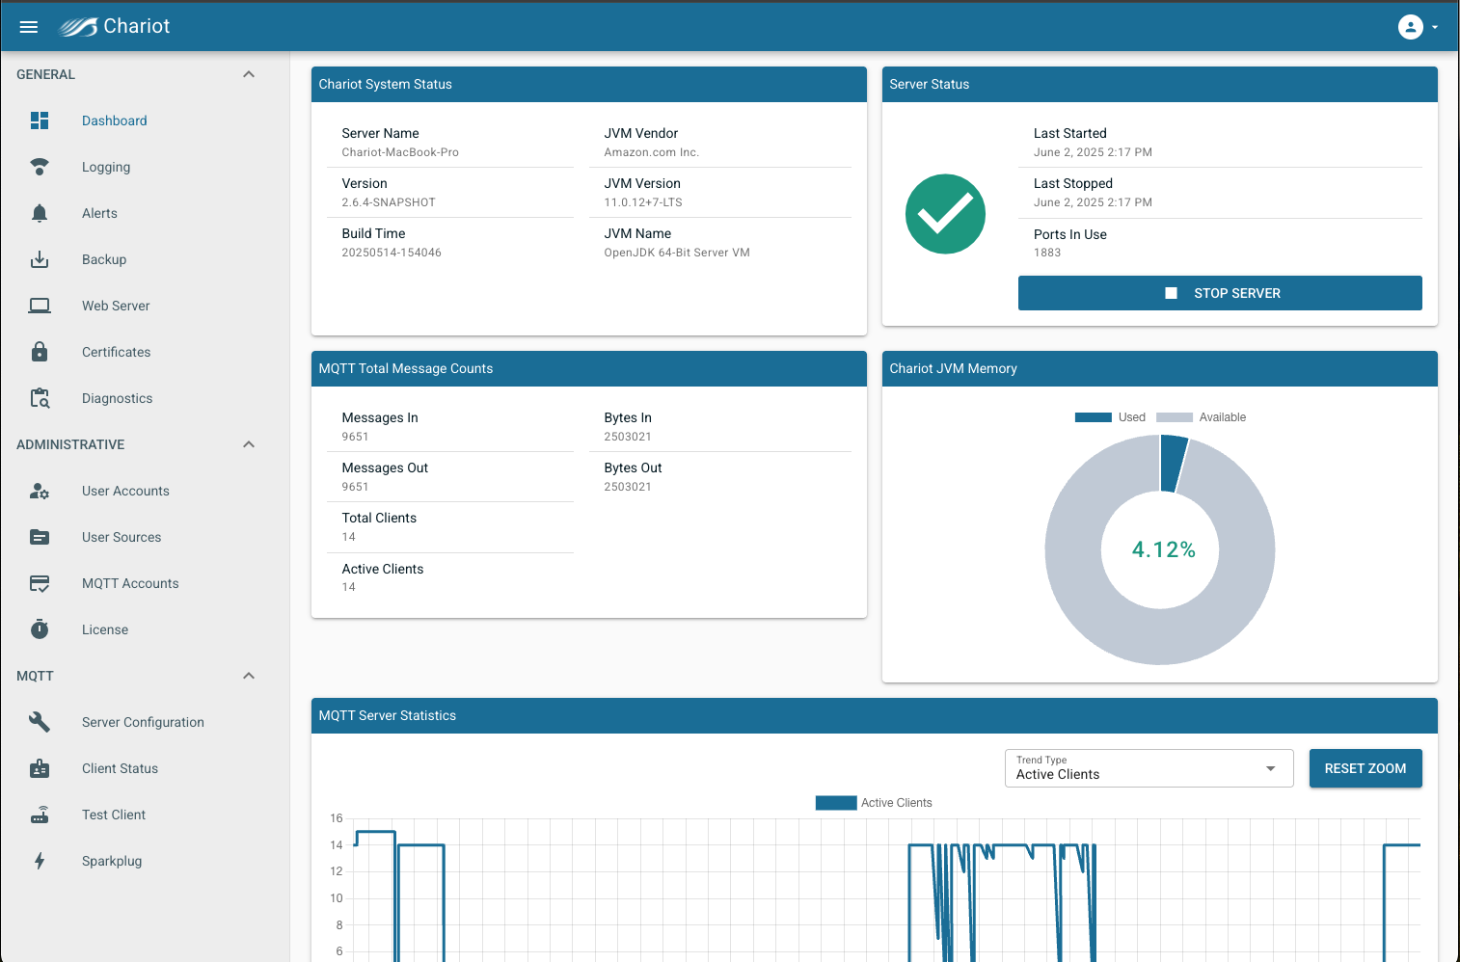The image size is (1460, 962).
Task: Click the 4.12% memory donut center
Action: (1163, 549)
